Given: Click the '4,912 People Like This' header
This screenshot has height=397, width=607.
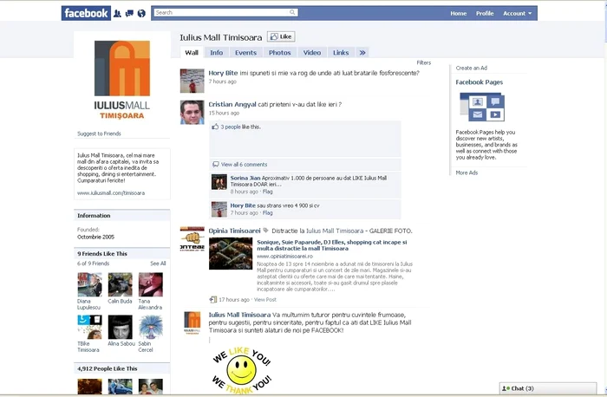Looking at the screenshot, I should [x=108, y=368].
